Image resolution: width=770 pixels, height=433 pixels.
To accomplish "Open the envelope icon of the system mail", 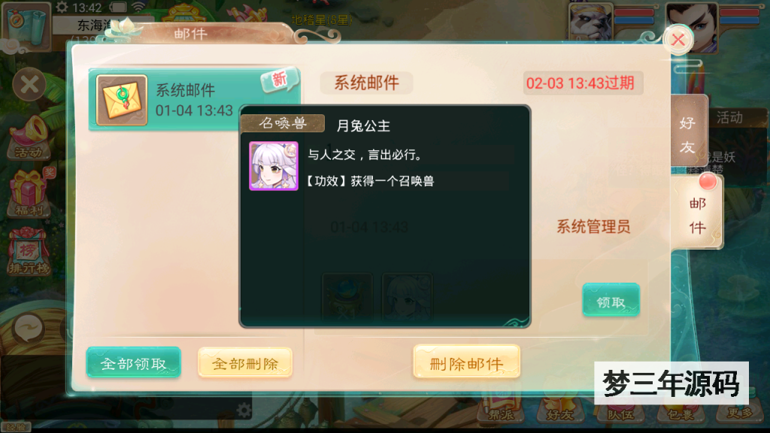I will point(122,100).
